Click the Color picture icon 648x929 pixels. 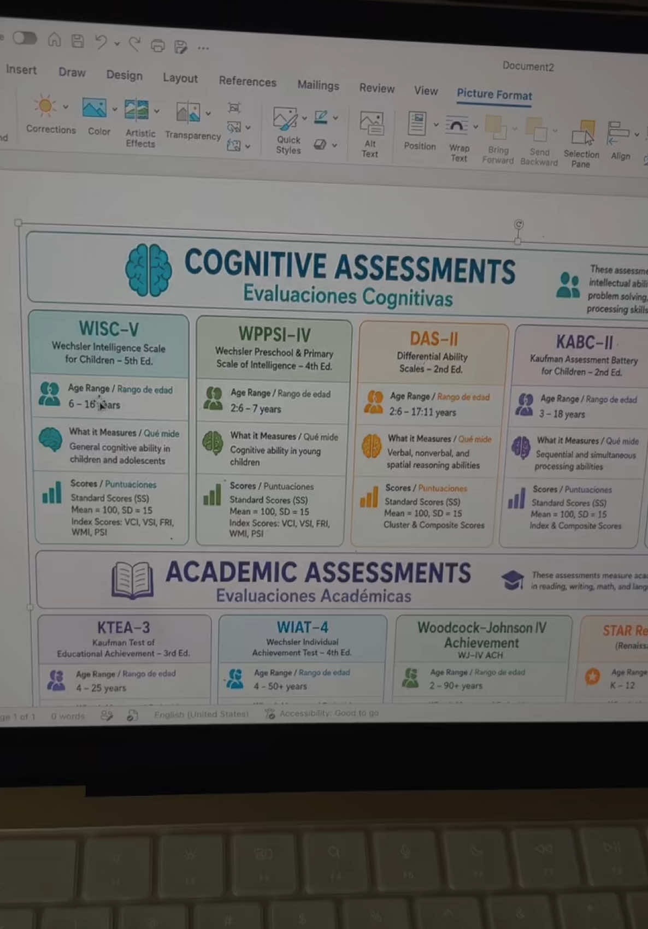(95, 108)
